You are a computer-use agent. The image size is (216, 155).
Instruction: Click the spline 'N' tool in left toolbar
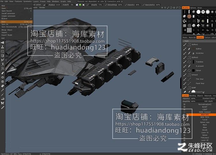pyautogui.click(x=3, y=60)
